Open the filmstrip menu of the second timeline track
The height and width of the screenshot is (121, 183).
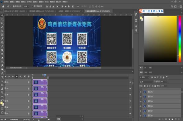(x=29, y=89)
